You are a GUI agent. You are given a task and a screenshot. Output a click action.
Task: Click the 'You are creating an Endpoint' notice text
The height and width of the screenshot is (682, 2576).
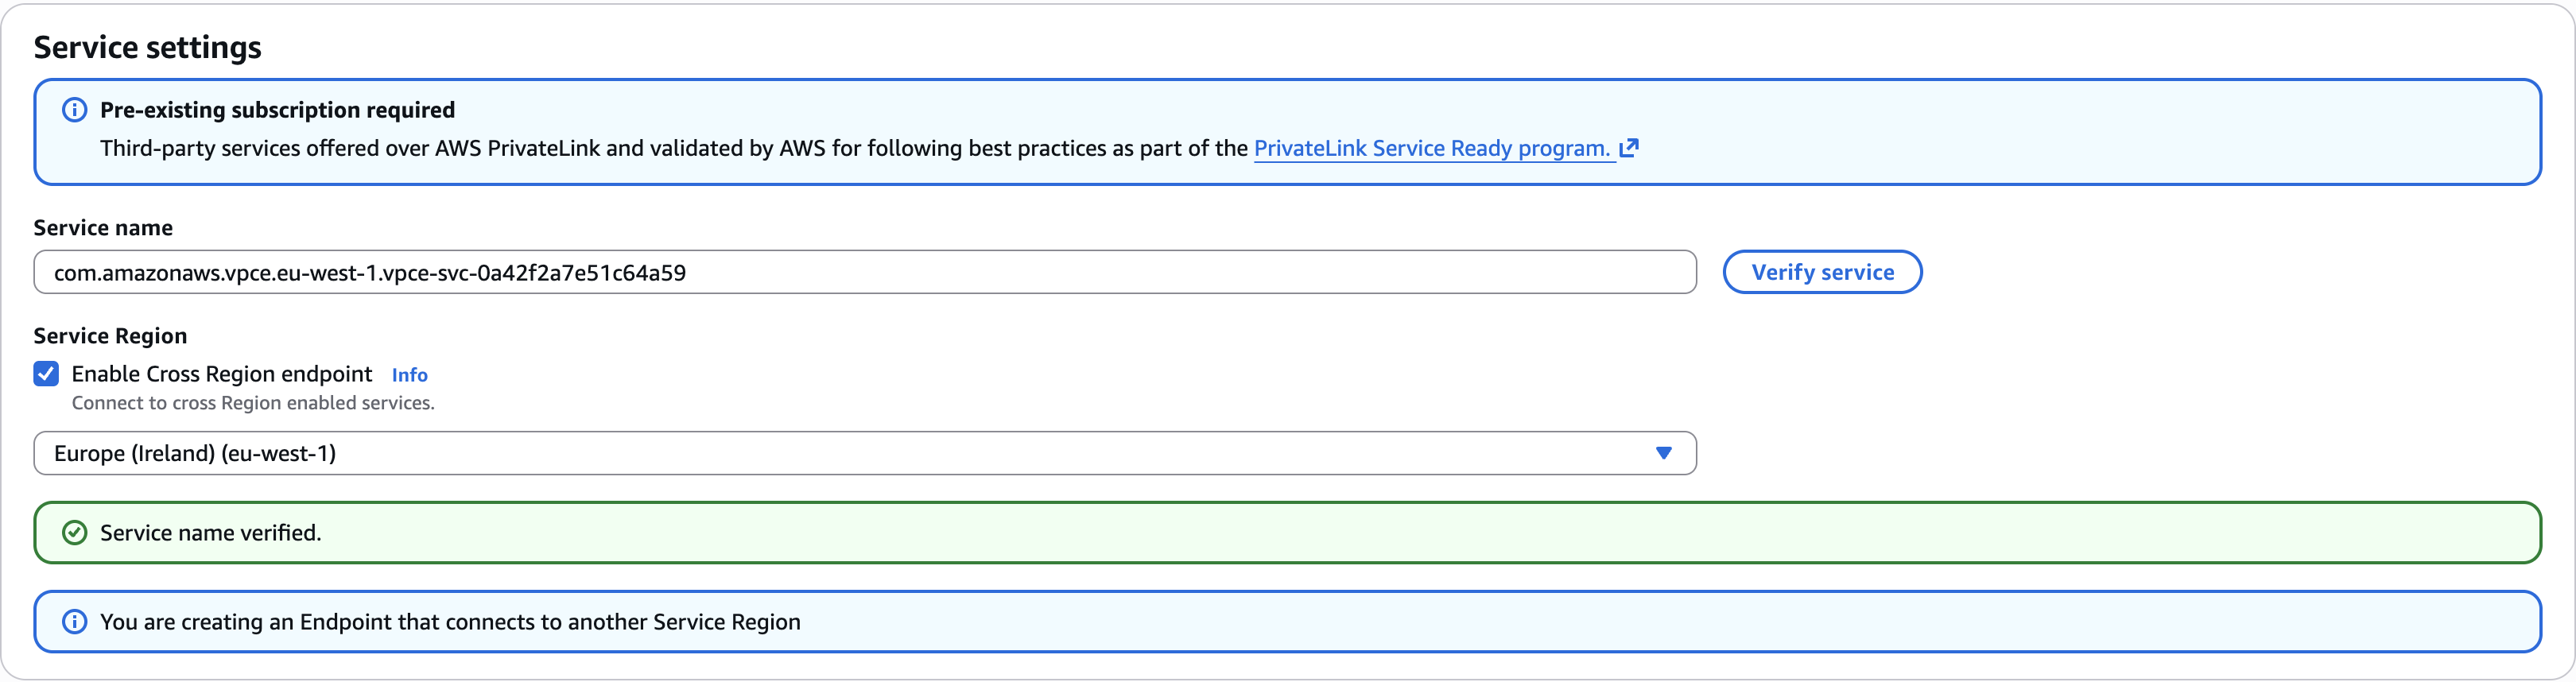(450, 622)
